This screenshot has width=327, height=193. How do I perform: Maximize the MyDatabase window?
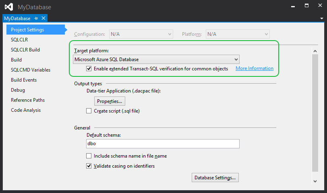pos(306,6)
